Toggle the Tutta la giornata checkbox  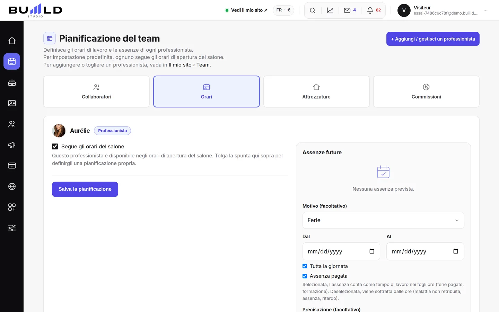305,266
